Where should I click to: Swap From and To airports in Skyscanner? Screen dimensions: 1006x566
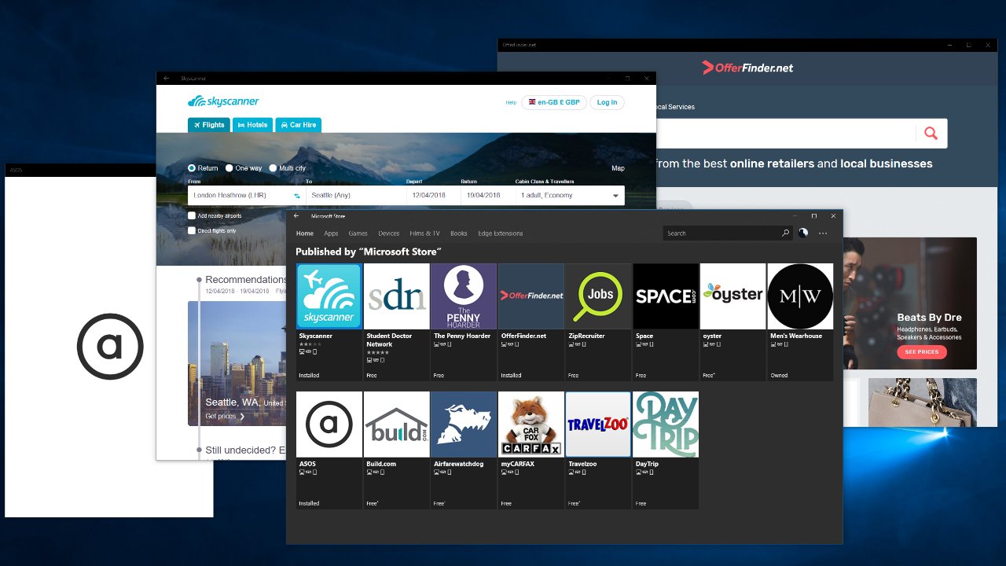[x=297, y=195]
